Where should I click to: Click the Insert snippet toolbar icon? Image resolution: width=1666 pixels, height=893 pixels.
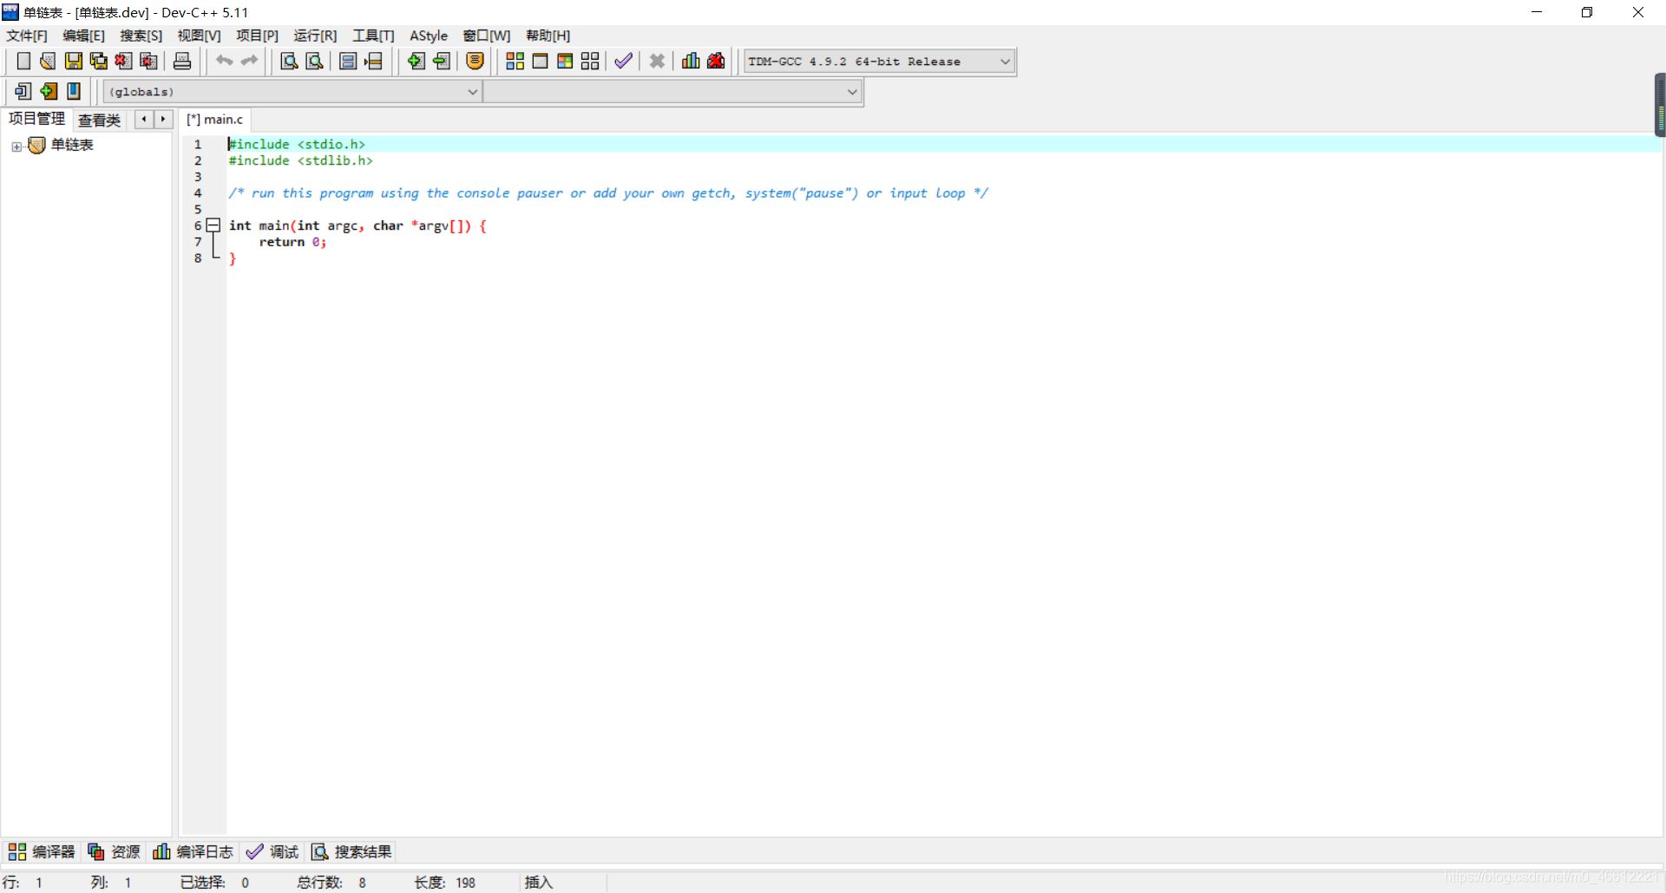[23, 91]
